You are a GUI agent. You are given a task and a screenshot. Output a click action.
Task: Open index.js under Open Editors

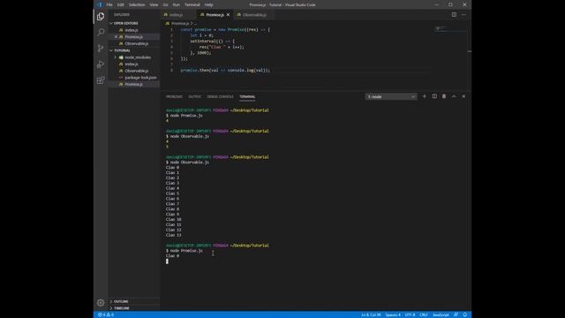coord(134,30)
